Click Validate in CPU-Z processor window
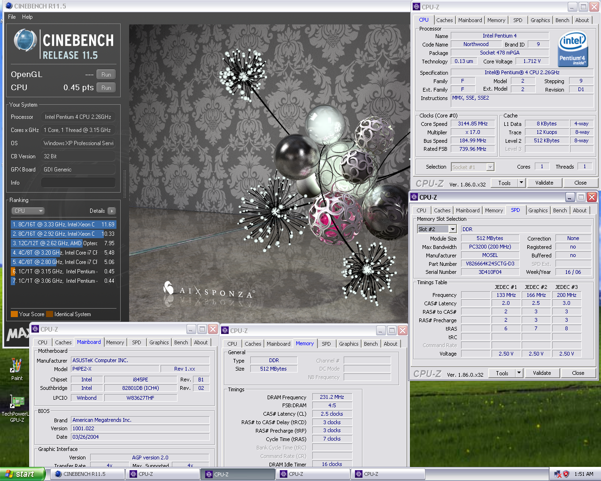 [544, 183]
